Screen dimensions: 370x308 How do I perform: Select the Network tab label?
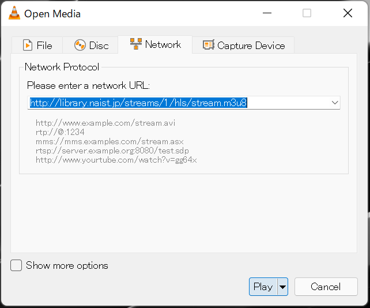click(163, 44)
